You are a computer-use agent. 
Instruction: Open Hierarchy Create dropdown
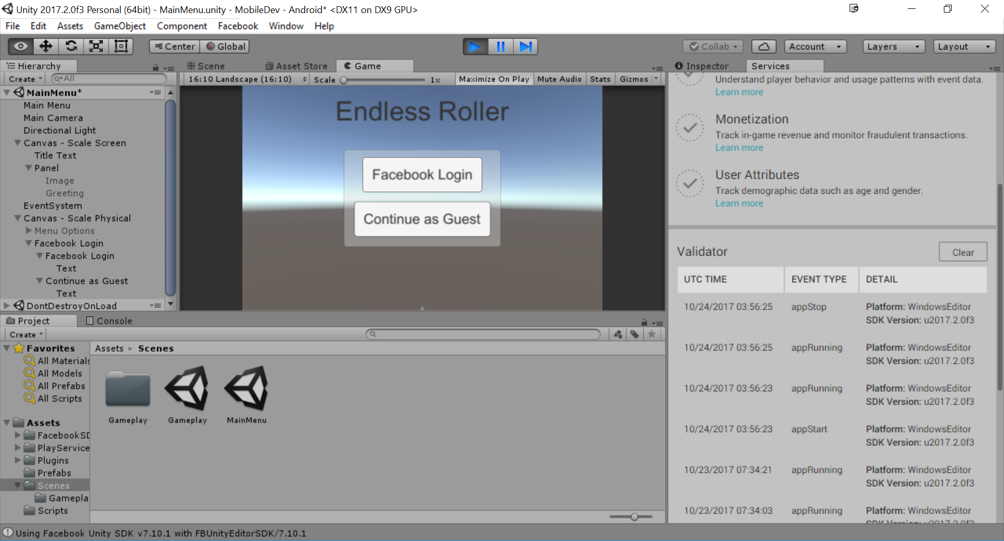pyautogui.click(x=25, y=79)
